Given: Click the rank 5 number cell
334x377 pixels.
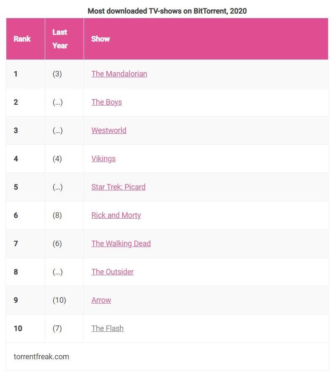Looking at the screenshot, I should [x=16, y=187].
